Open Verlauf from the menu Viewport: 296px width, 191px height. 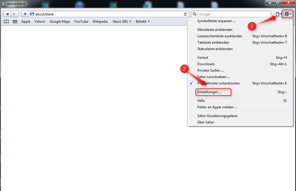pos(240,57)
